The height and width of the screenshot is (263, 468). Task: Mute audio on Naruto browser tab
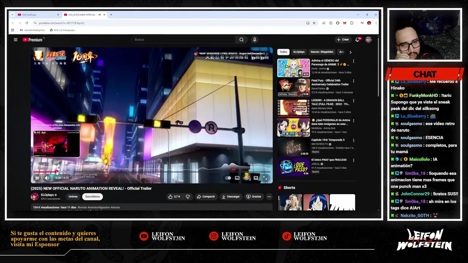point(99,15)
